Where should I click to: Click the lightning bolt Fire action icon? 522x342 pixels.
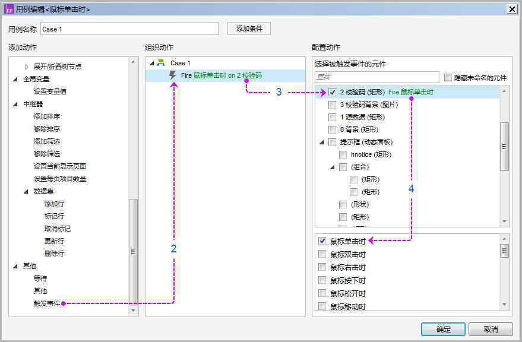(172, 75)
